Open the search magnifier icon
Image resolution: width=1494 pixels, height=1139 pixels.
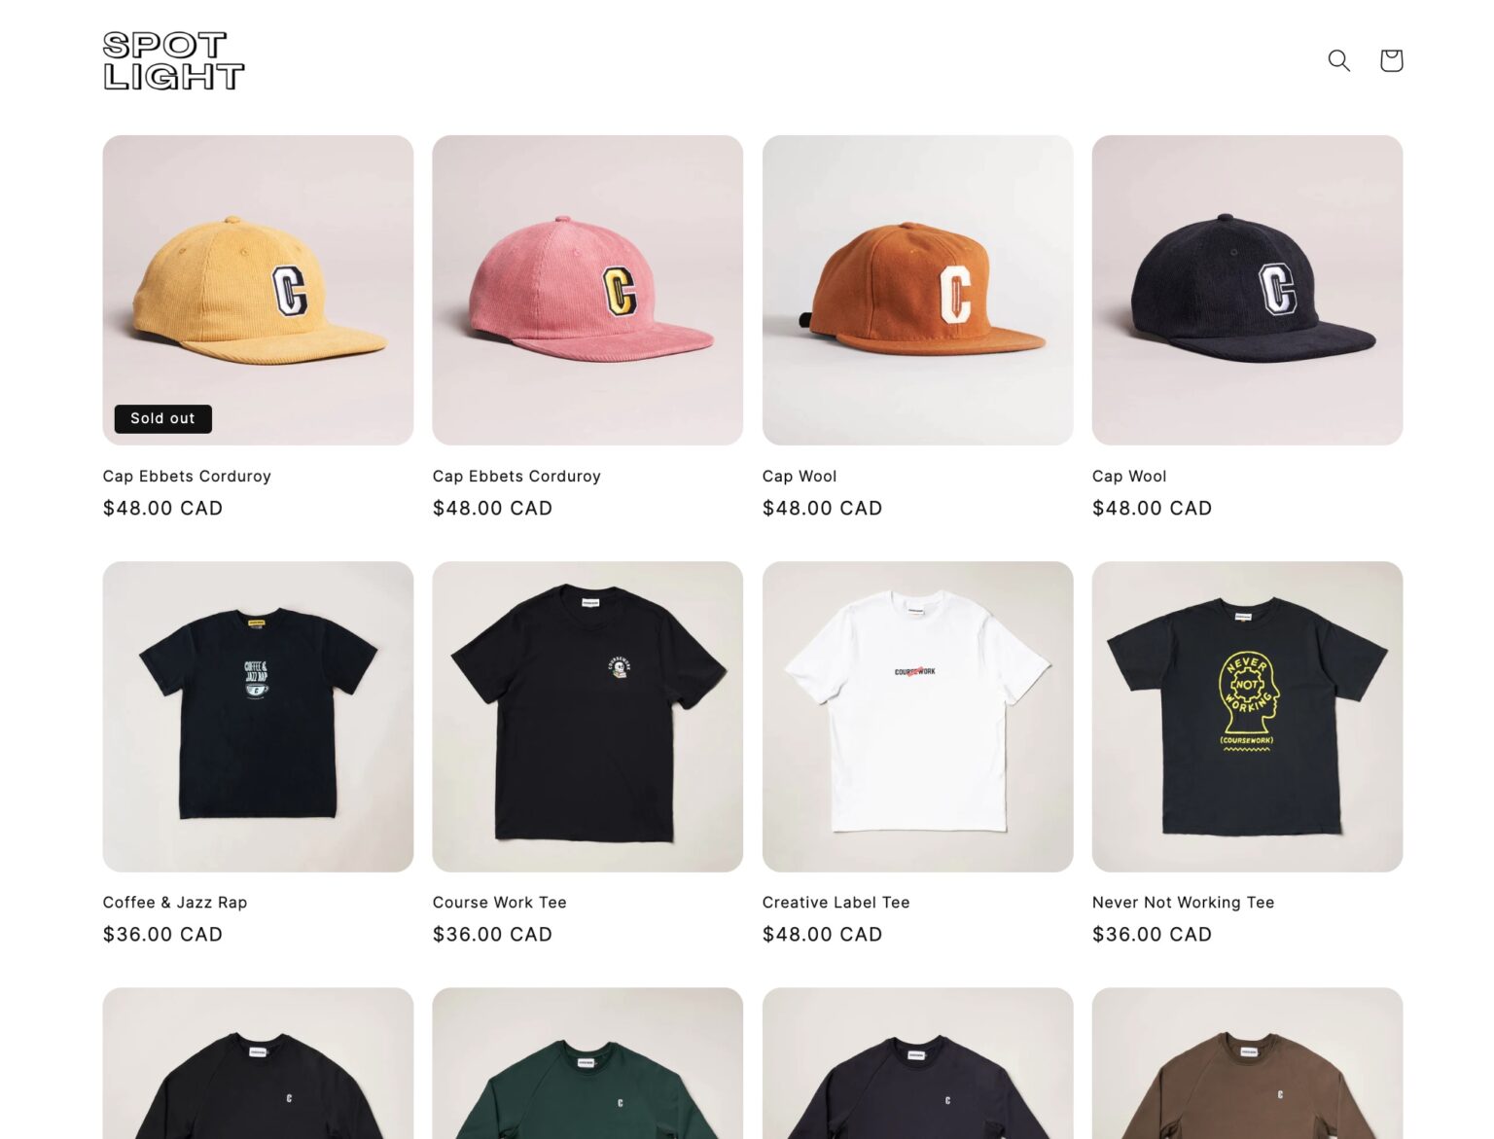(x=1338, y=60)
